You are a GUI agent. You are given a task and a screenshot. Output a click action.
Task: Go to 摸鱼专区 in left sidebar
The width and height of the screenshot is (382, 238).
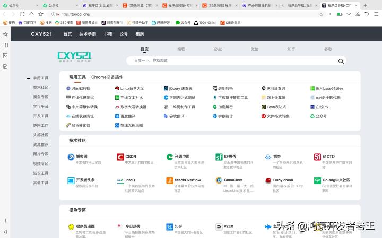[x=41, y=97]
